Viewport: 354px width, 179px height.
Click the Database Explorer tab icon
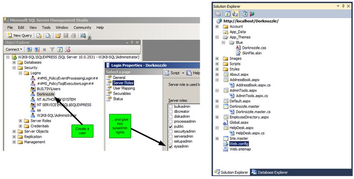coord(254,172)
